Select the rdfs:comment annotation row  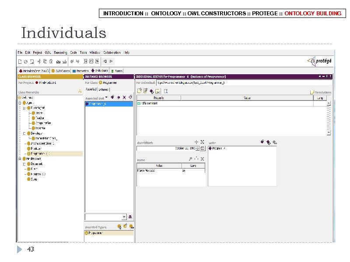pos(232,103)
